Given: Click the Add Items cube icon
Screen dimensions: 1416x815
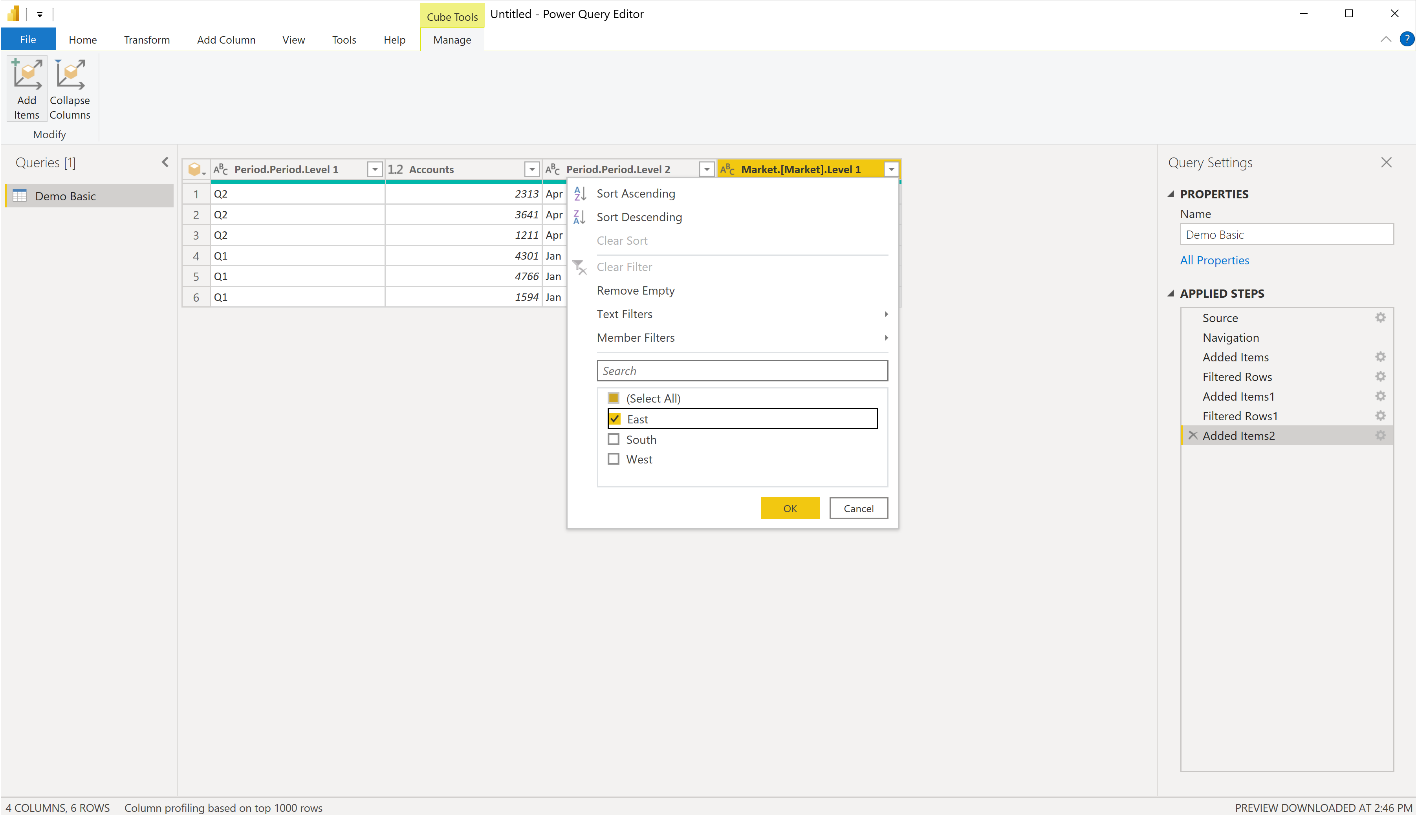Looking at the screenshot, I should click(x=27, y=75).
